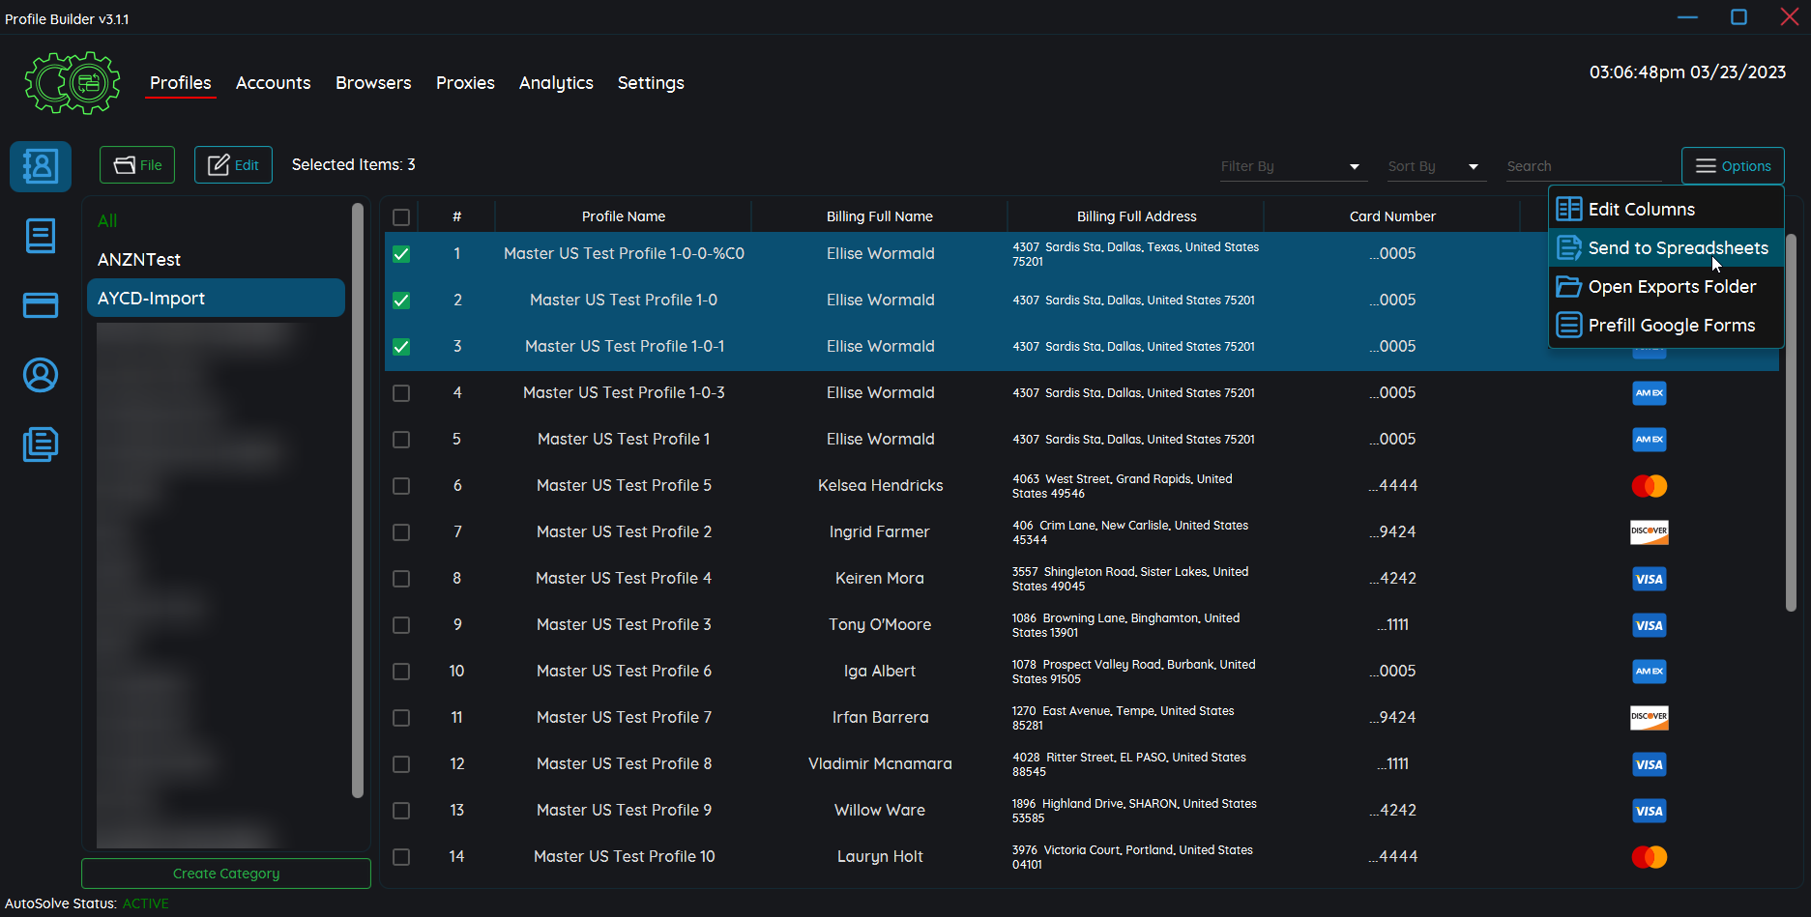Choose Send to Spreadsheets menu entry

[x=1666, y=248]
